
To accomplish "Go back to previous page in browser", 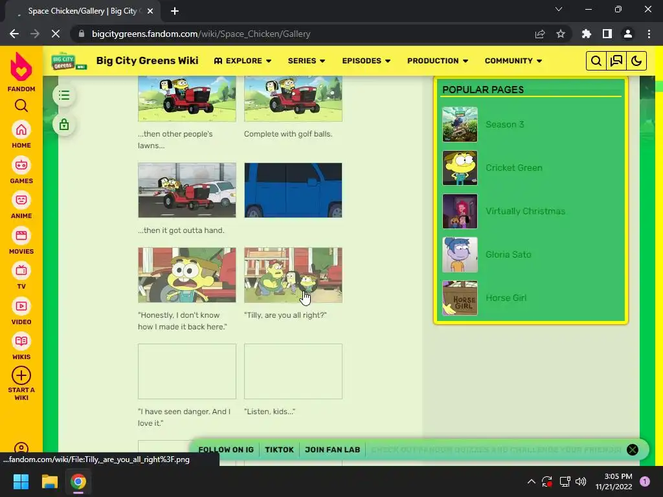I will [x=14, y=34].
